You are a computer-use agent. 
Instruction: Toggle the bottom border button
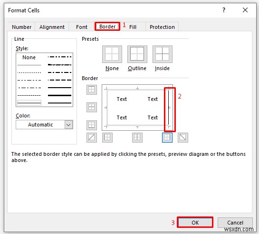click(x=92, y=125)
